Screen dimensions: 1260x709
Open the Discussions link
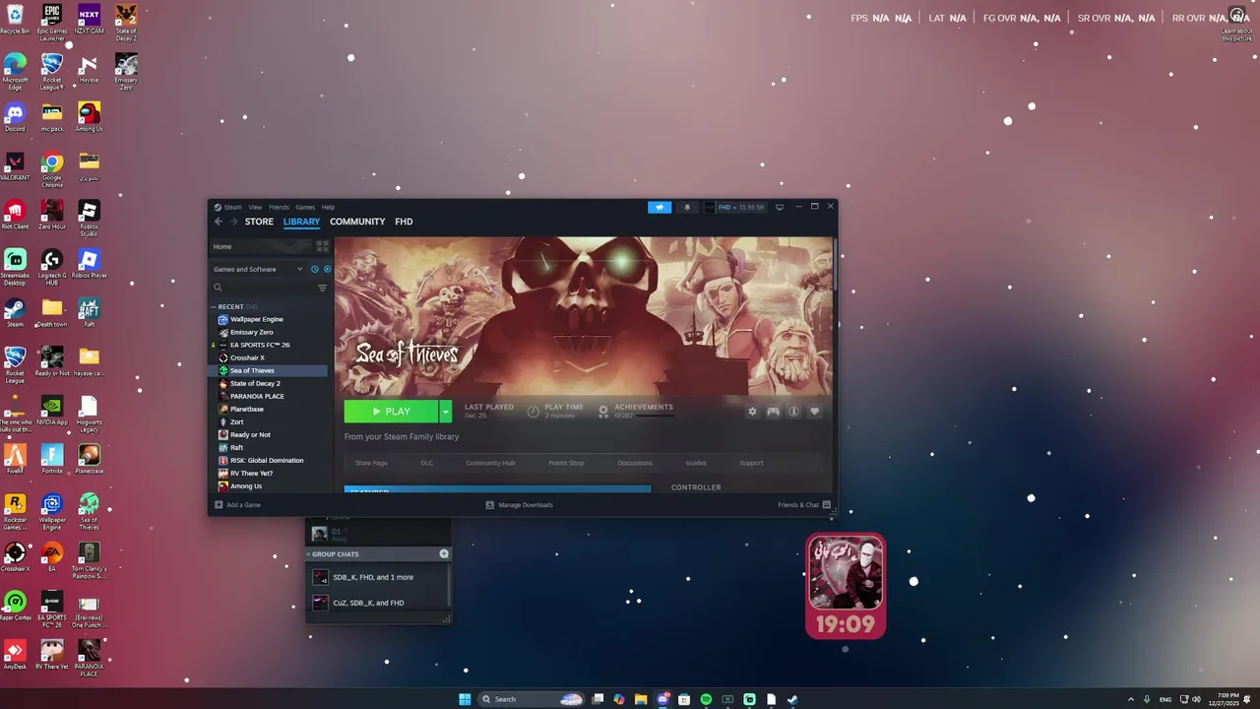[x=635, y=463]
